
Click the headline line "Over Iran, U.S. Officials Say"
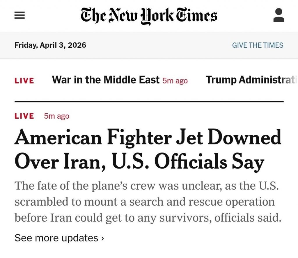click(139, 162)
